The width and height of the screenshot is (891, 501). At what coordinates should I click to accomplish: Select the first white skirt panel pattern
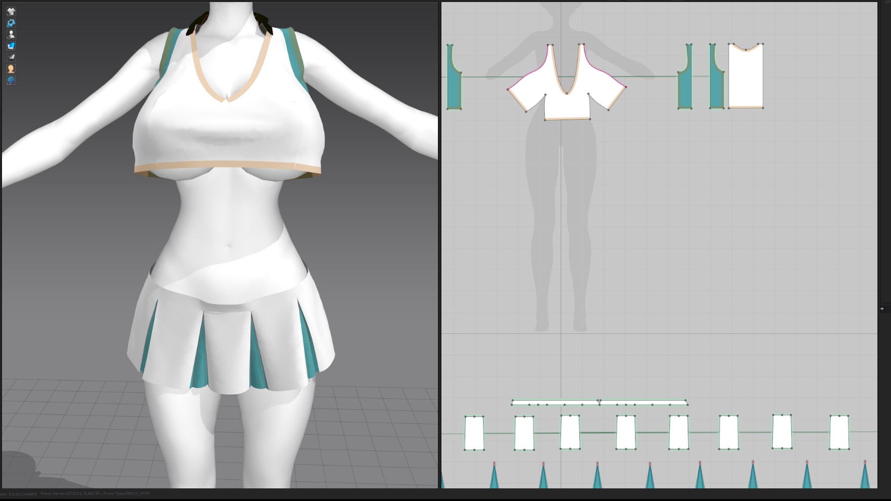474,433
